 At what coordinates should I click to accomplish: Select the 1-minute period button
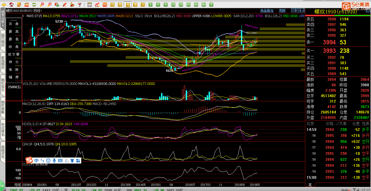tap(150, 5)
